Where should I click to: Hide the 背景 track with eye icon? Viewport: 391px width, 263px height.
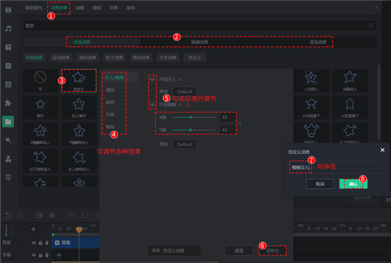click(x=33, y=243)
